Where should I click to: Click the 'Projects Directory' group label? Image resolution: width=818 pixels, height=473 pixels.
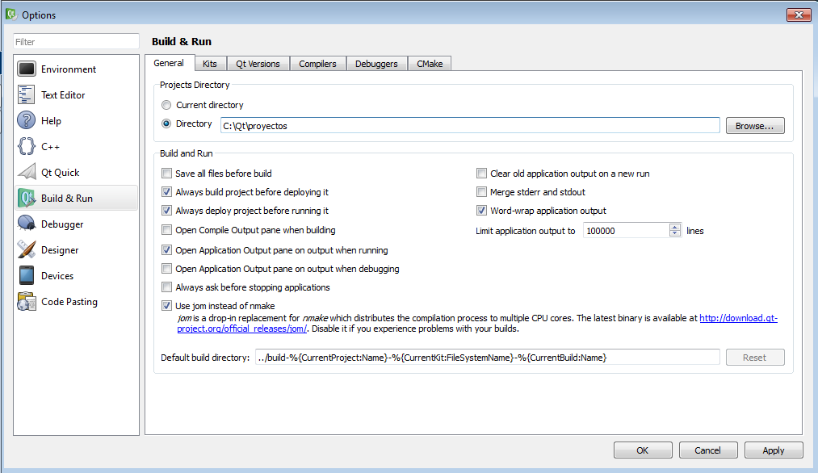tap(195, 85)
